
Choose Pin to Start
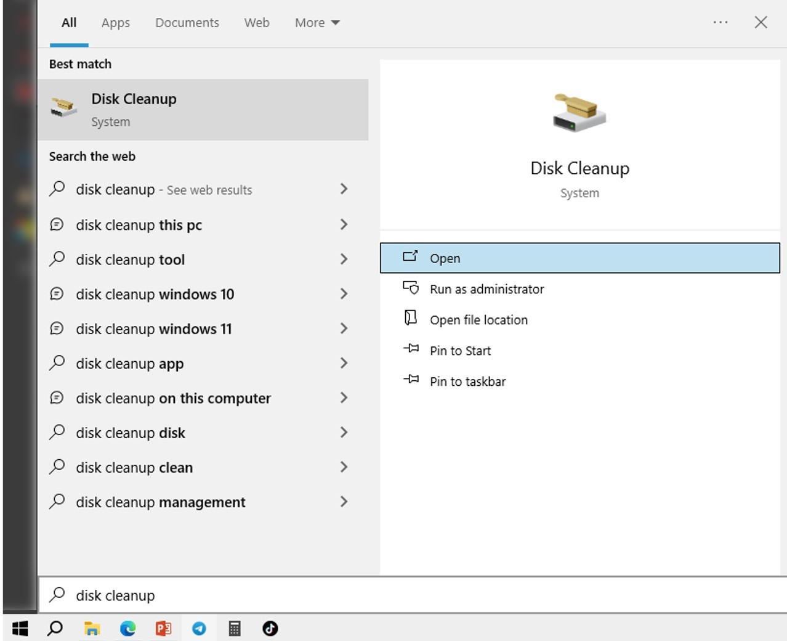(580, 351)
